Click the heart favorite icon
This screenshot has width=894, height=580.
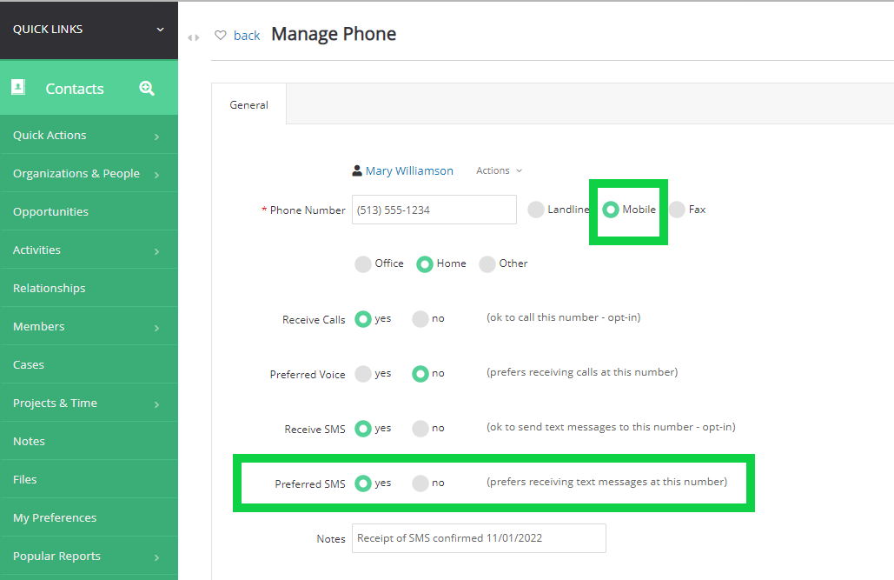click(x=220, y=36)
